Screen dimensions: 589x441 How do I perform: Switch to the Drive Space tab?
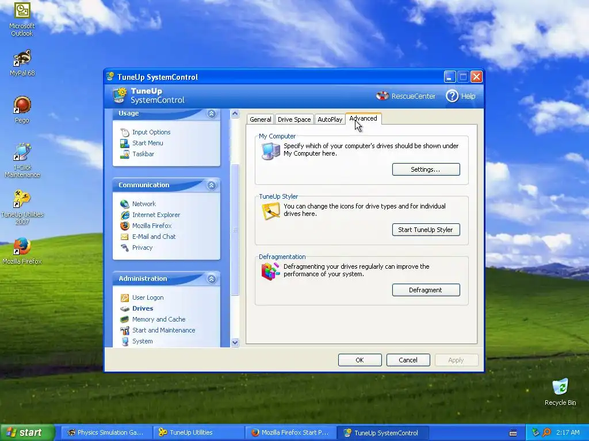(x=294, y=119)
